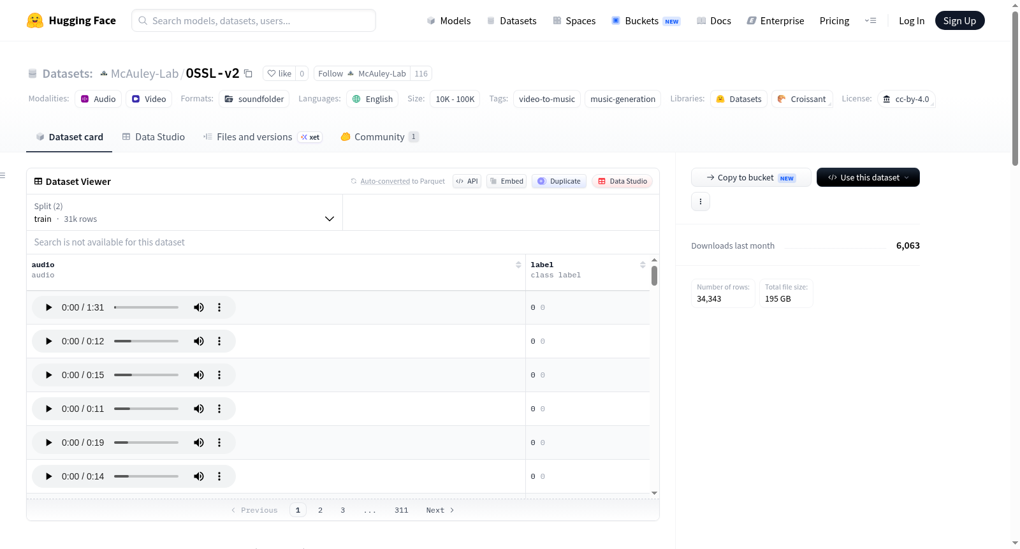Play the 0:19 audio clip
This screenshot has width=1020, height=549.
pyautogui.click(x=48, y=443)
